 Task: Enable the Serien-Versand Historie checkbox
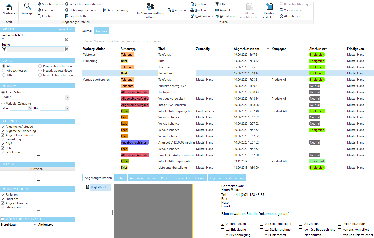pyautogui.click(x=2, y=219)
